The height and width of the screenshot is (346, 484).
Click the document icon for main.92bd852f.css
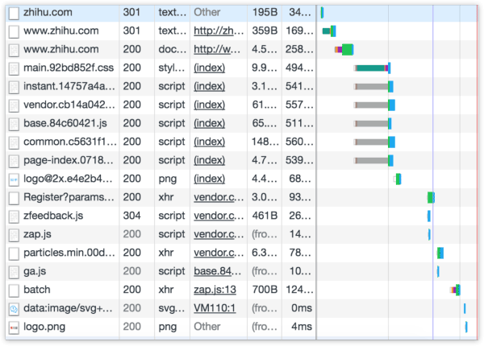(x=14, y=68)
